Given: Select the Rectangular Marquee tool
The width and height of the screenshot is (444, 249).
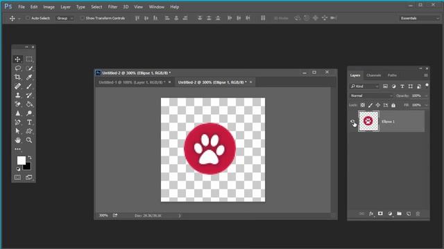Looking at the screenshot, I should (29, 59).
